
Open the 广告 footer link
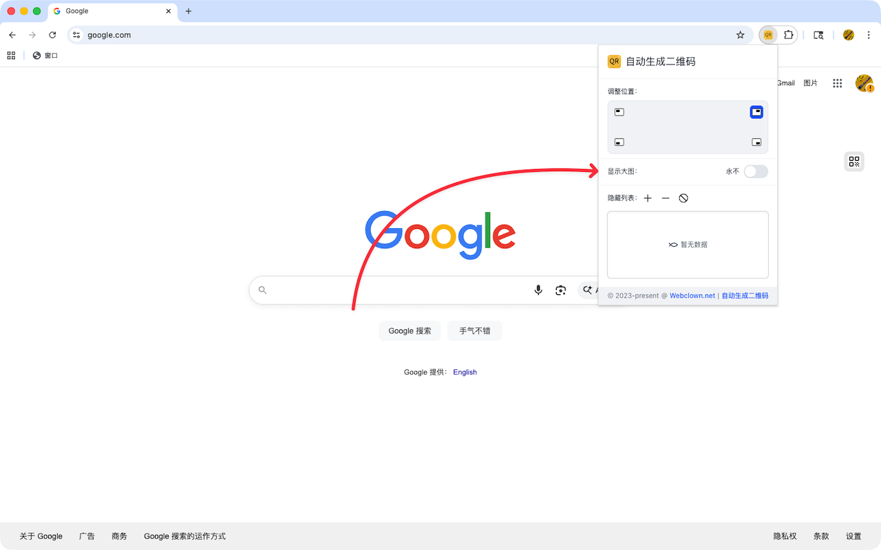[87, 536]
